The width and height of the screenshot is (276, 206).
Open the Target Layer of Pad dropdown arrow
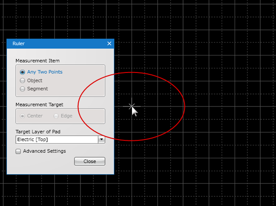pyautogui.click(x=102, y=139)
